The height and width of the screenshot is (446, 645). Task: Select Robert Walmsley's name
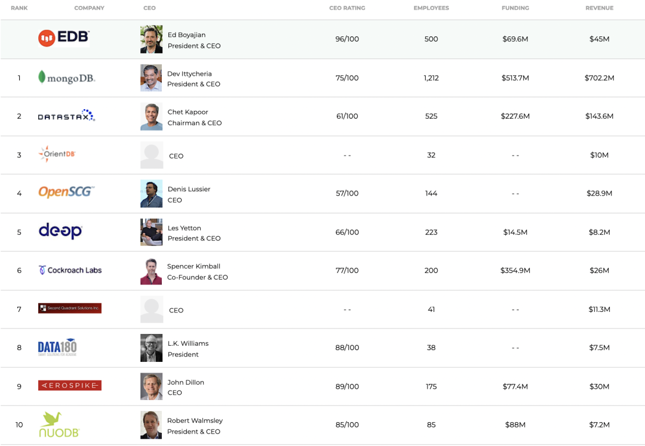pyautogui.click(x=195, y=420)
